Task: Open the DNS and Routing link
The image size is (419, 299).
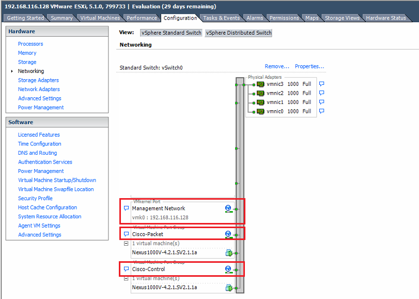Action: pyautogui.click(x=37, y=153)
